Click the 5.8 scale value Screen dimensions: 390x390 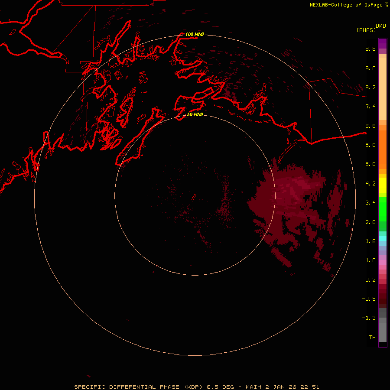[x=370, y=145]
